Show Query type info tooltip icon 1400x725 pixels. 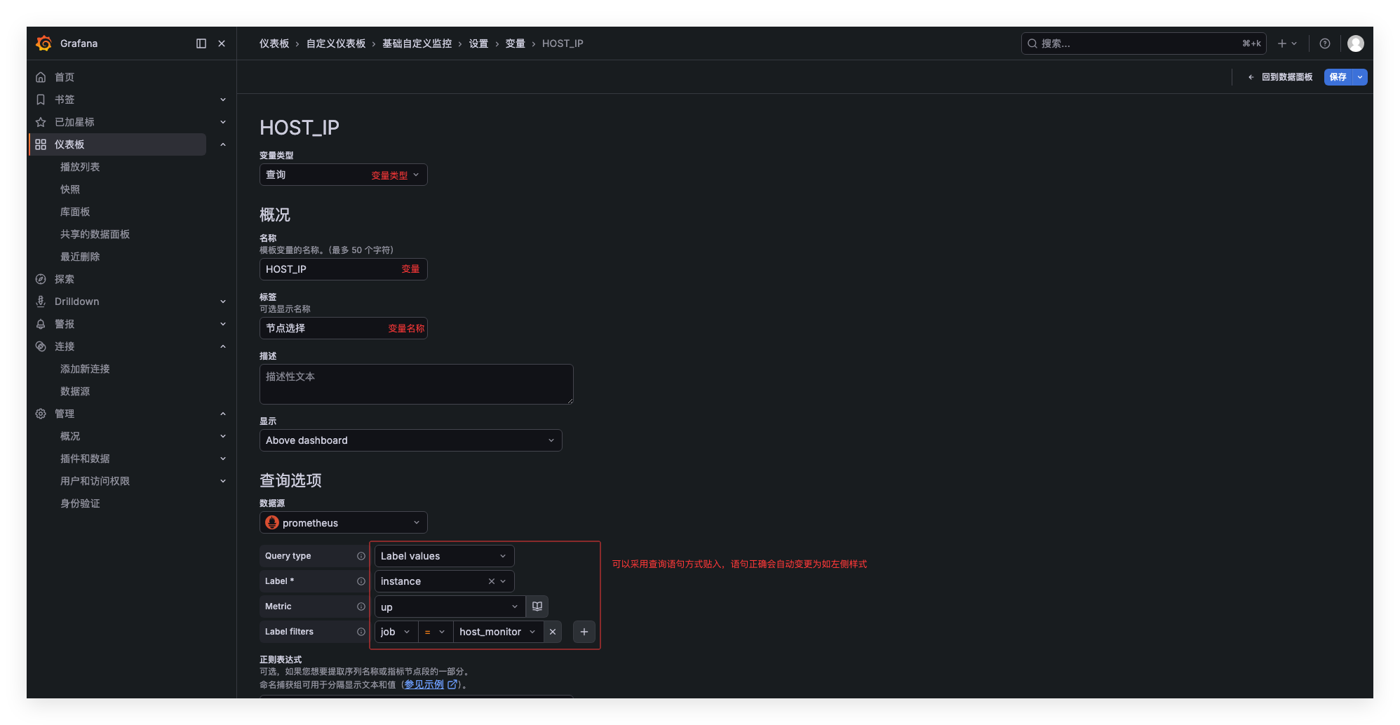click(361, 556)
